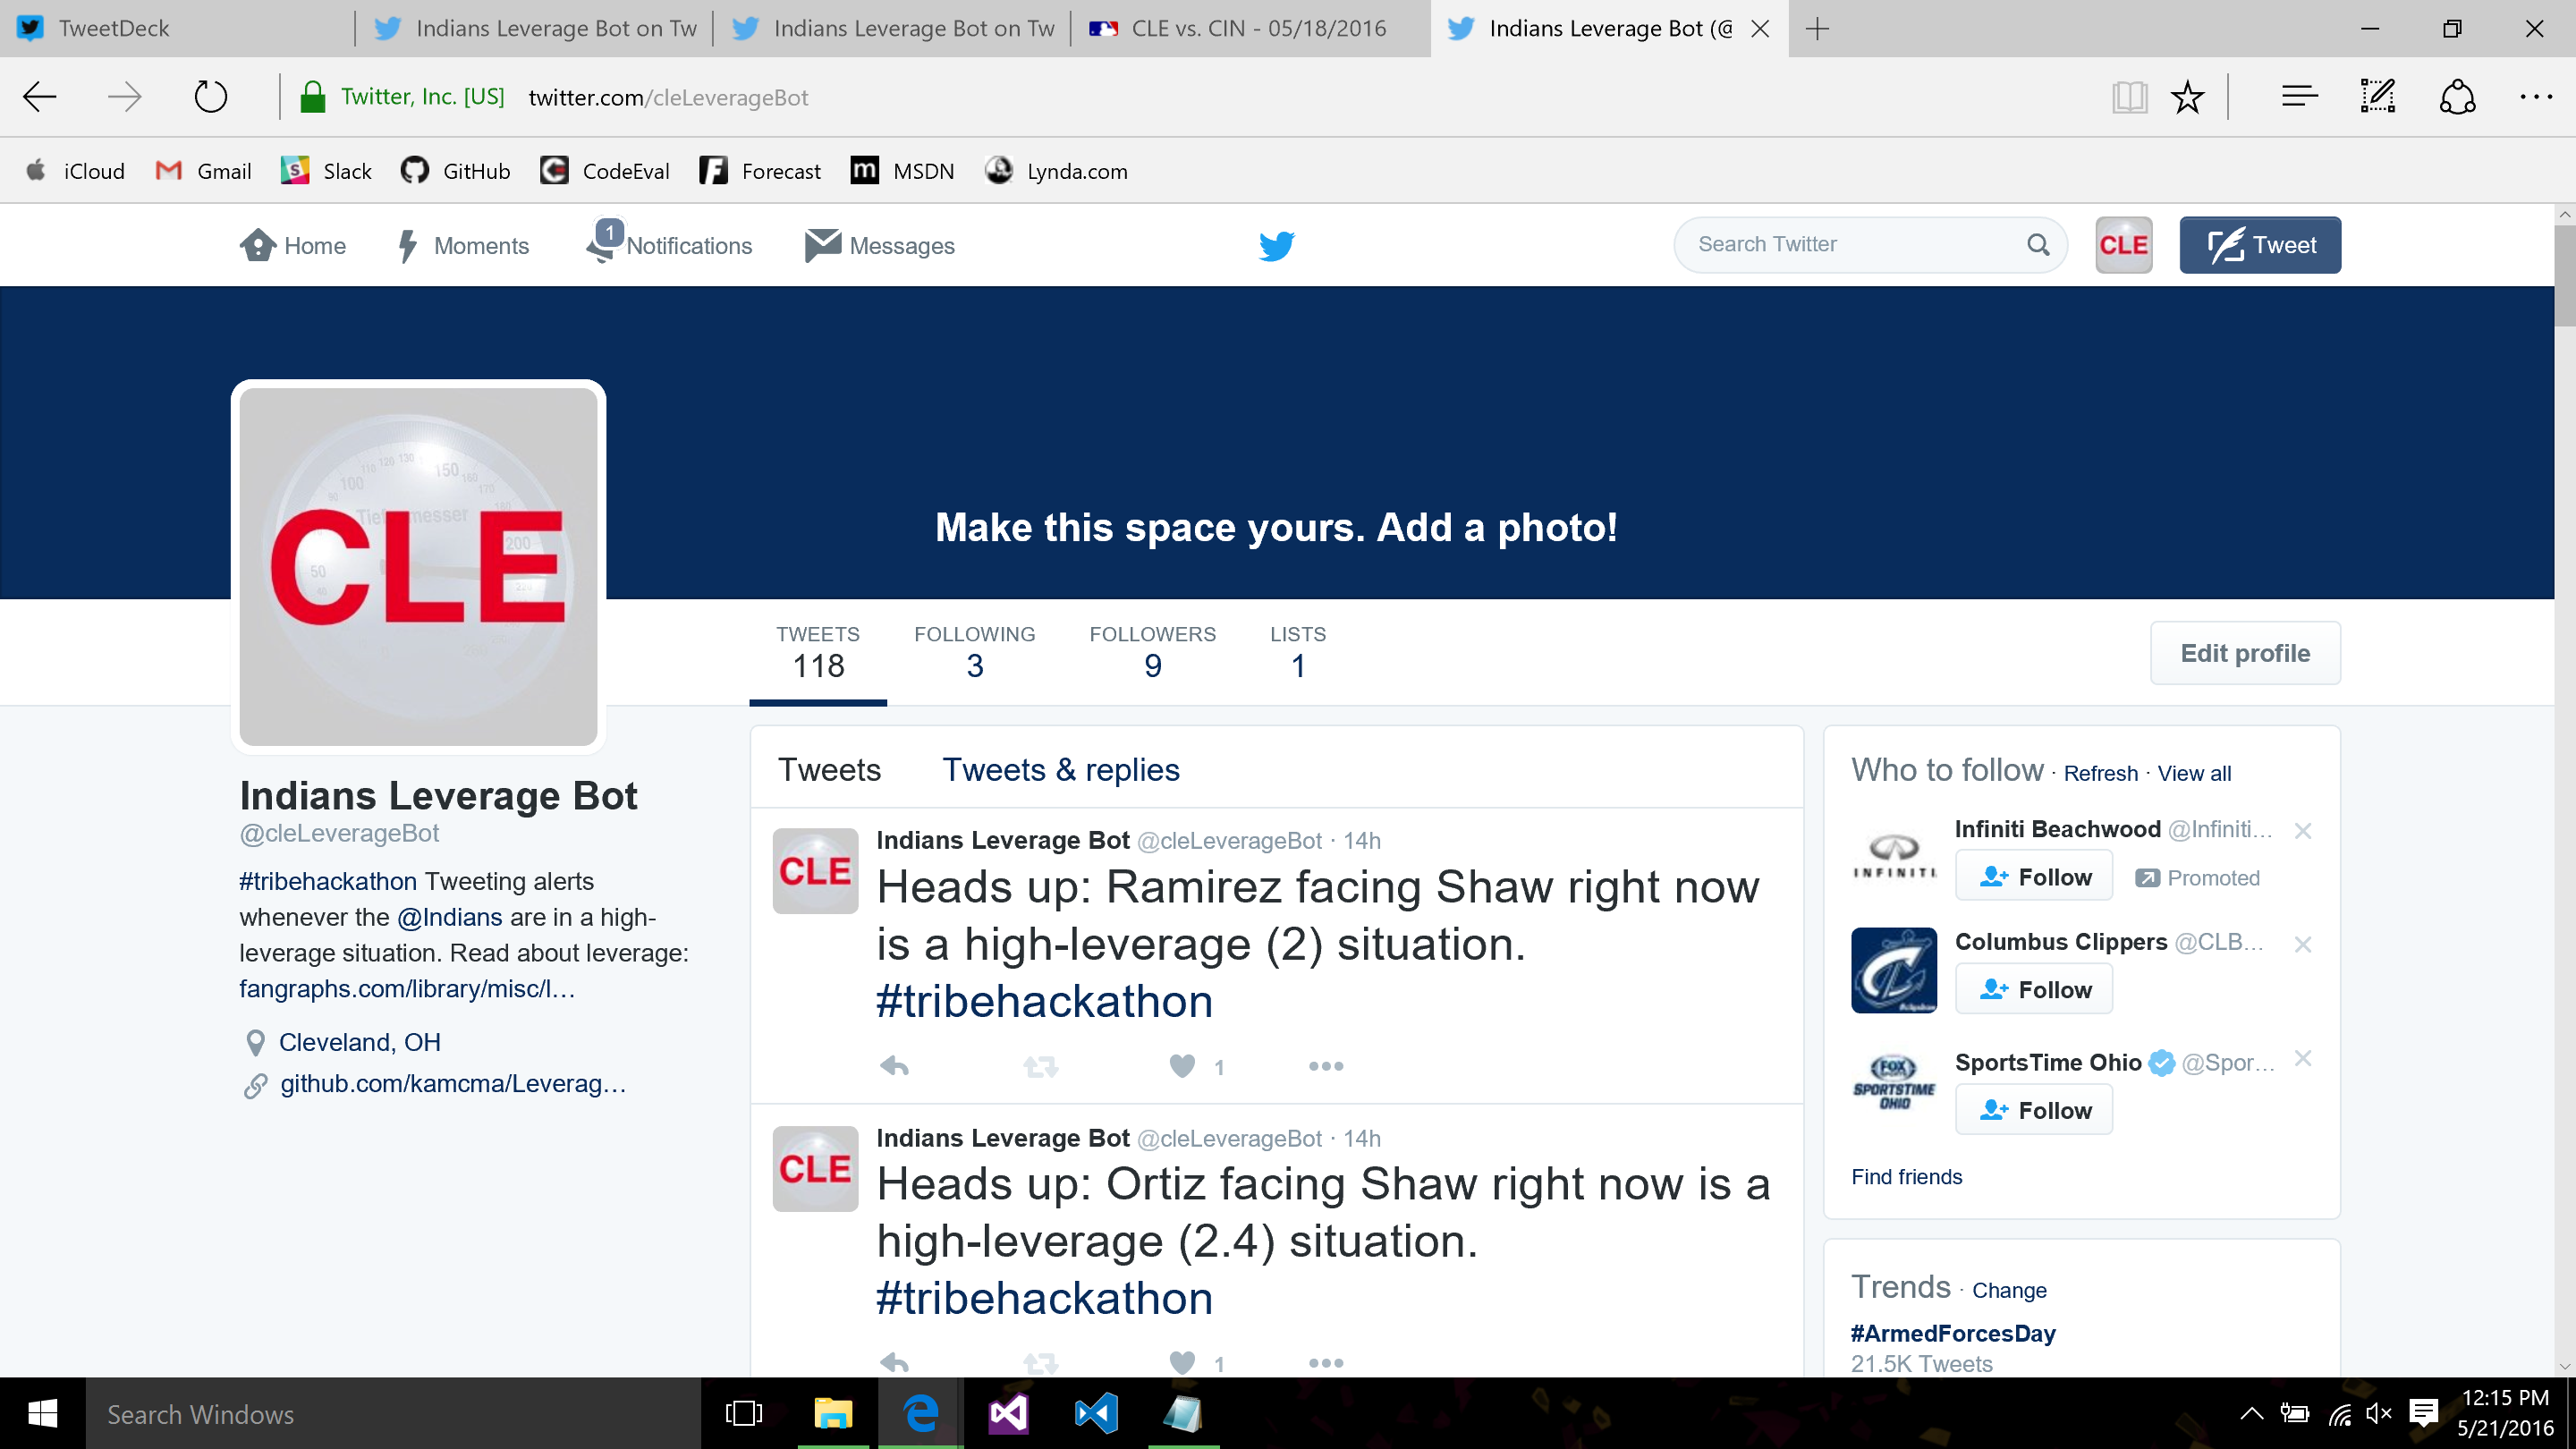
Task: Open more options on Ramirez tweet
Action: point(1326,1066)
